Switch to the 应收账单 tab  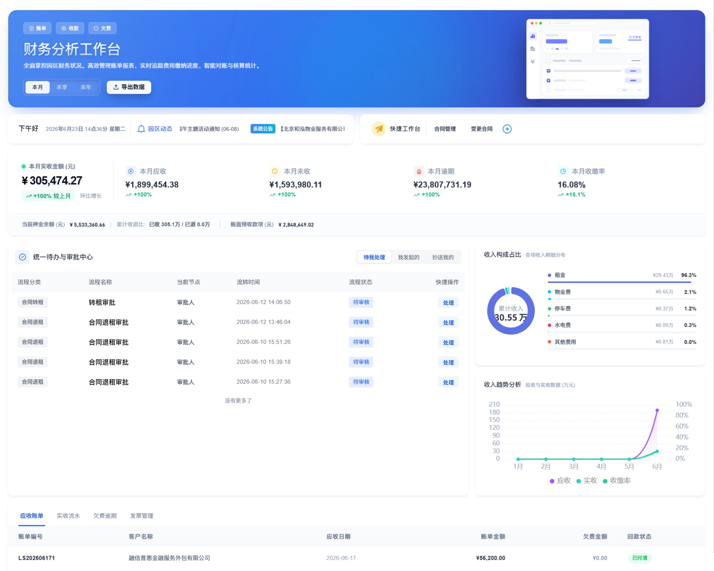click(32, 516)
